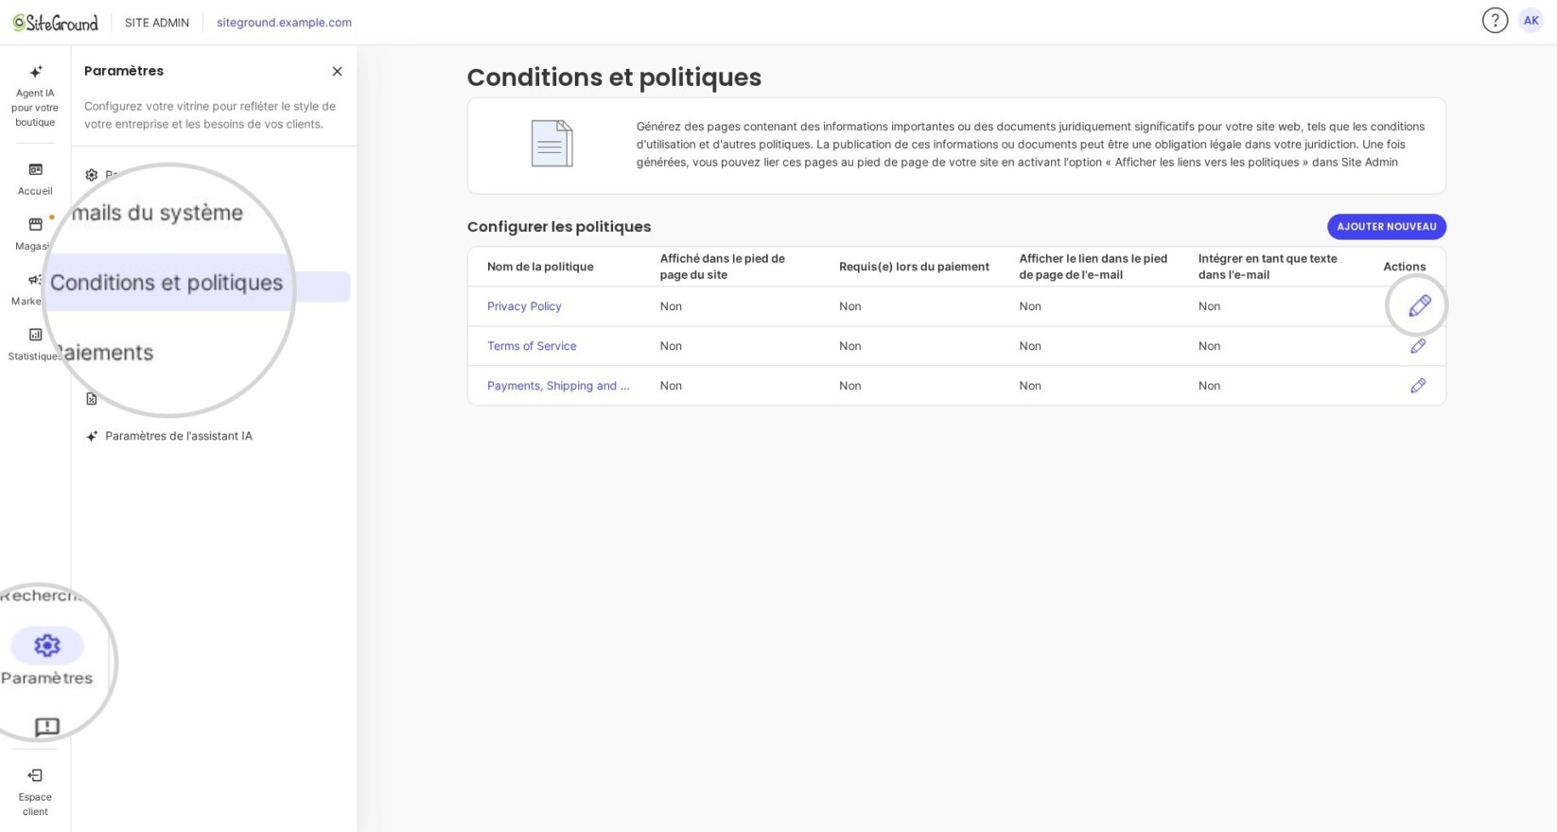This screenshot has height=832, width=1557.
Task: Go to Accueil in the sidebar
Action: tap(35, 179)
